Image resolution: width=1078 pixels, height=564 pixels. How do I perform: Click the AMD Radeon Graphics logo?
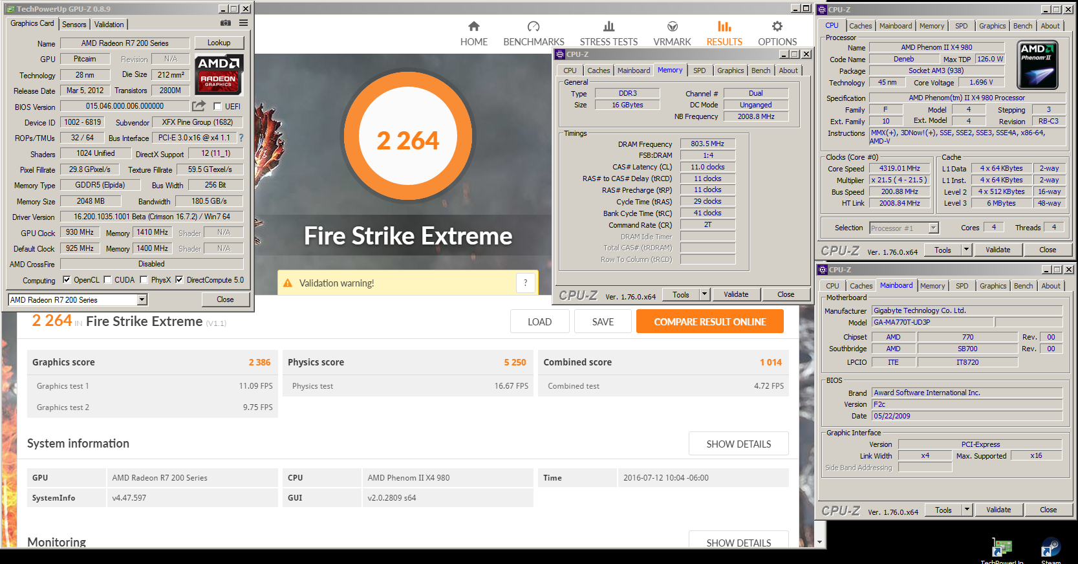(x=219, y=74)
